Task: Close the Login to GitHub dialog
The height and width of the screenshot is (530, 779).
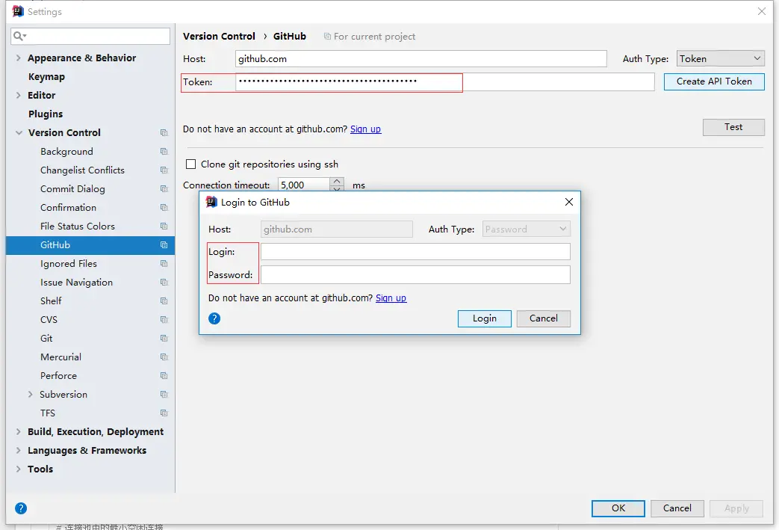Action: 569,202
